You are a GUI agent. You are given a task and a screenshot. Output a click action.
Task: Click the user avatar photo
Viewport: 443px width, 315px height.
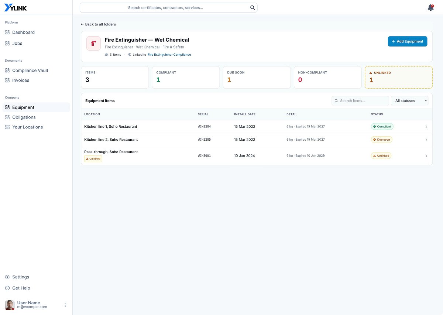10,305
